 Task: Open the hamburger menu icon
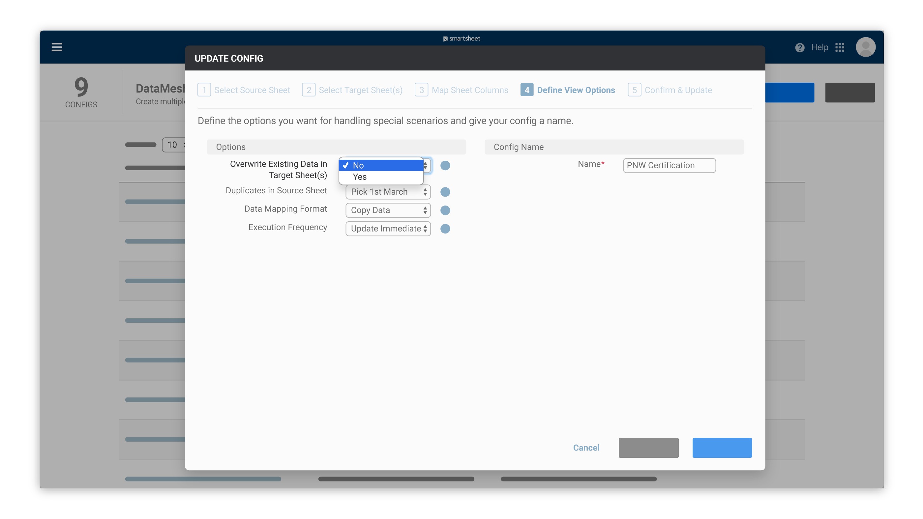57,47
